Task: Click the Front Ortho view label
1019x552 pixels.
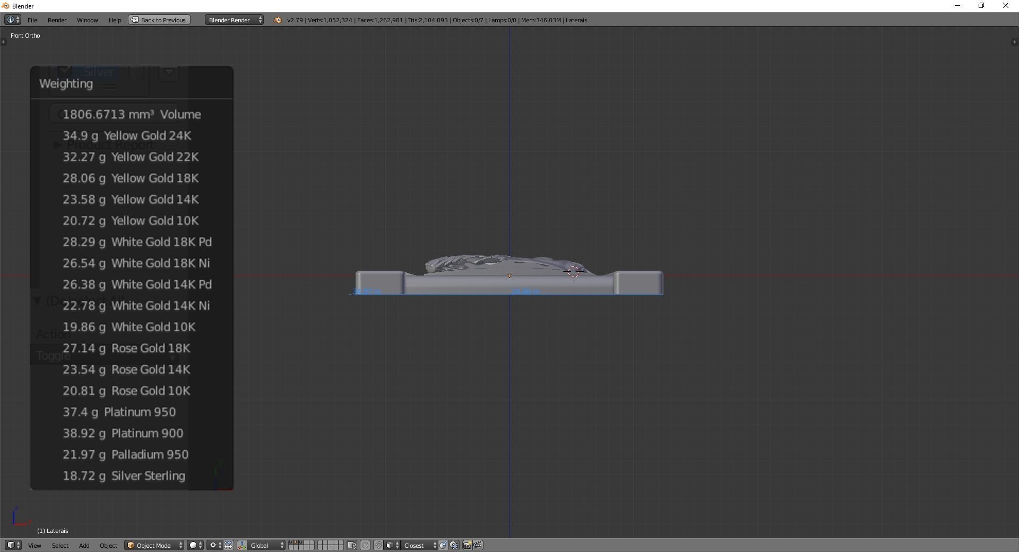Action: (x=25, y=36)
